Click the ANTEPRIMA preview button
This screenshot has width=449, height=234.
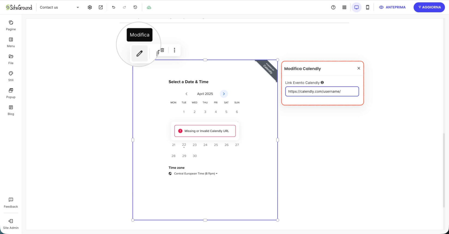(x=392, y=7)
